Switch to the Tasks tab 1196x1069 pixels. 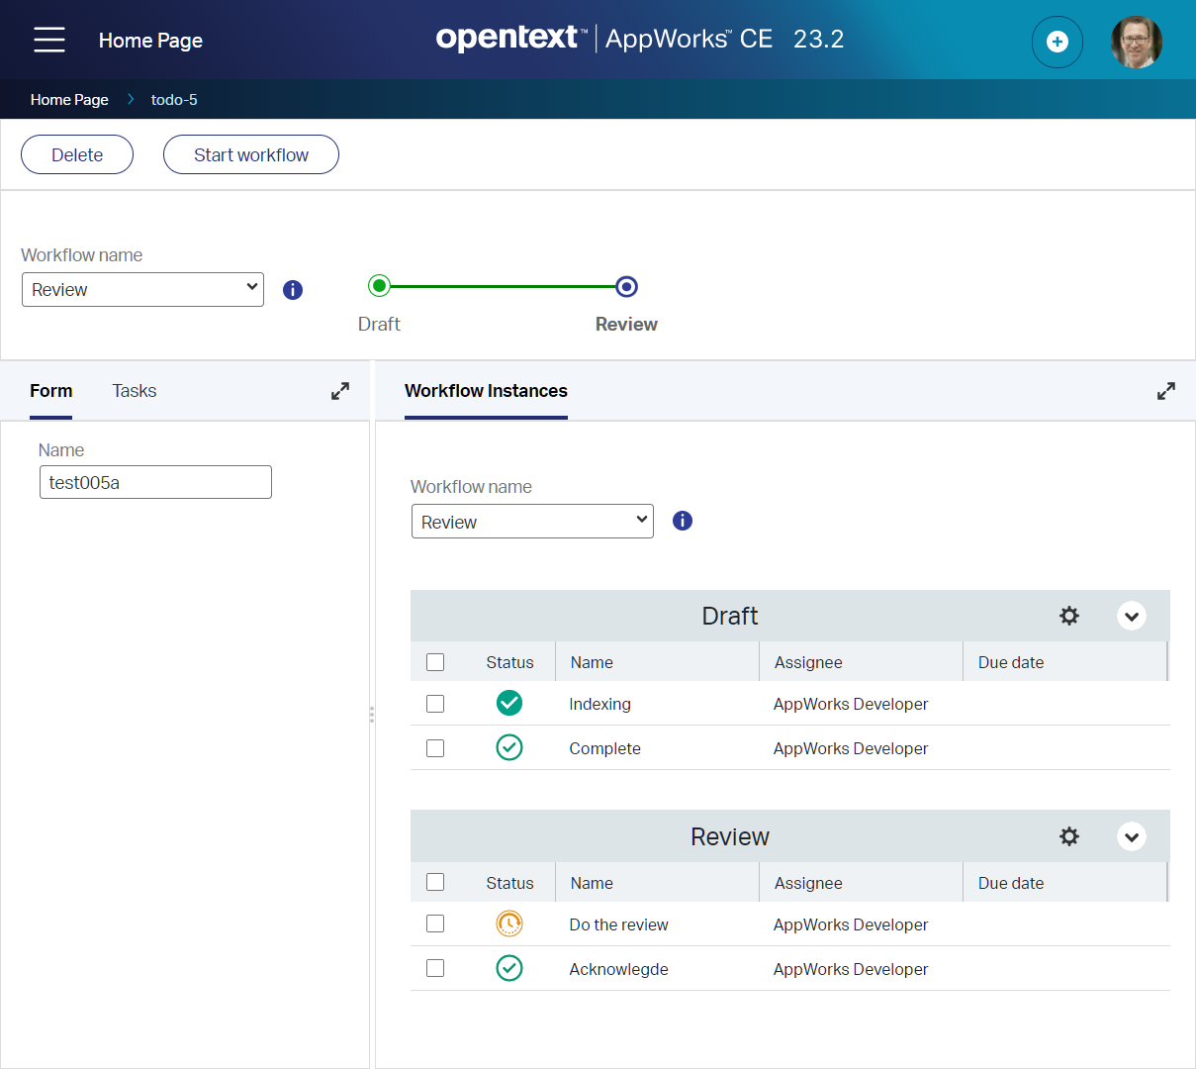[135, 391]
